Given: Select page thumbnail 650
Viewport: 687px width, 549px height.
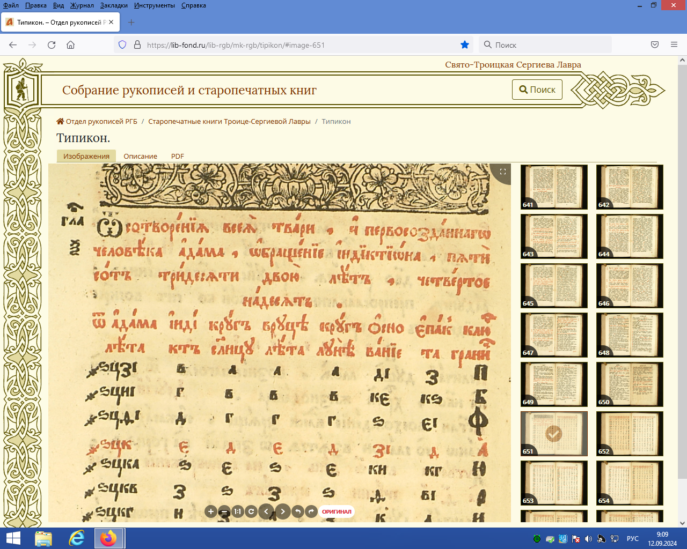Looking at the screenshot, I should (630, 384).
